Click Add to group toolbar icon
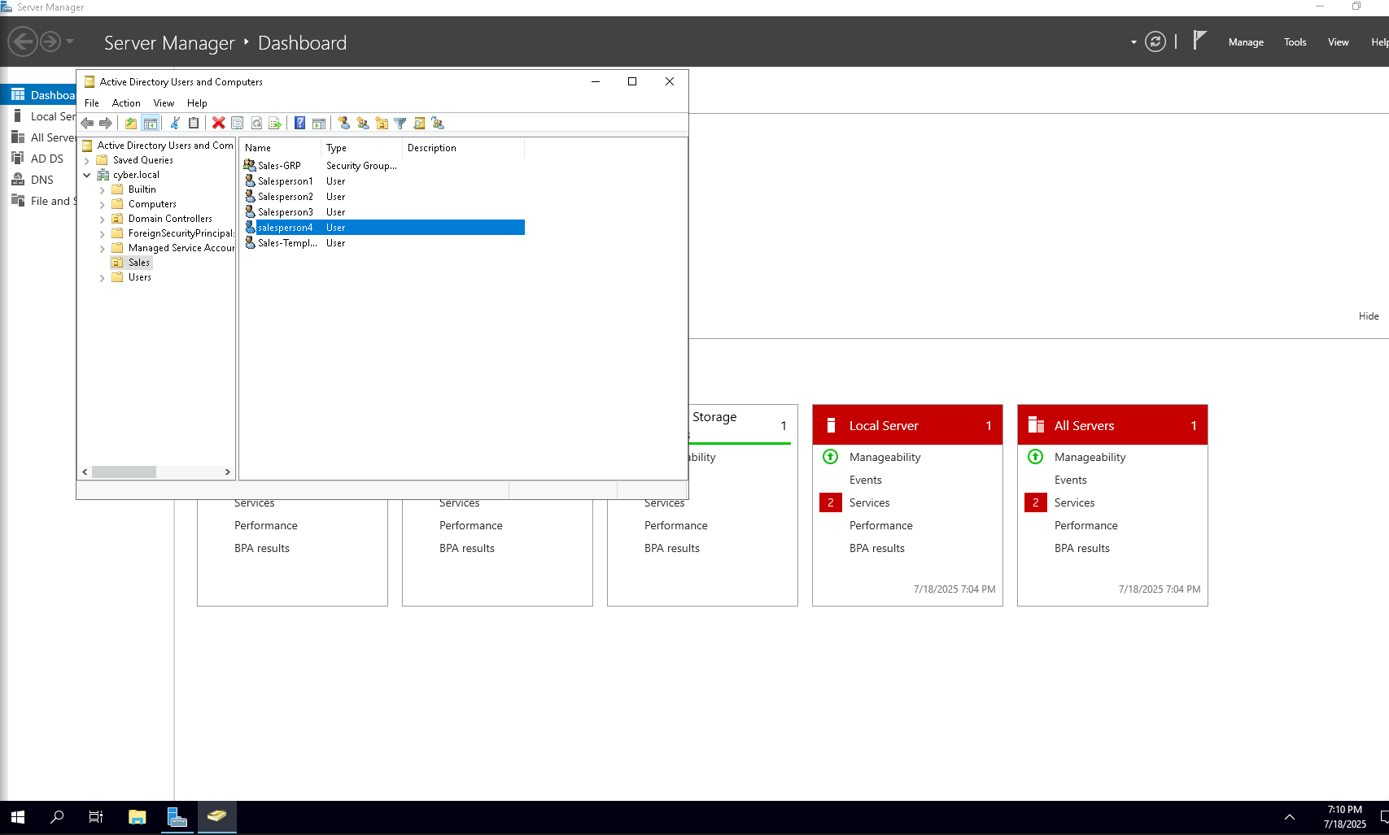Screen dimensions: 1389x835 tap(438, 123)
